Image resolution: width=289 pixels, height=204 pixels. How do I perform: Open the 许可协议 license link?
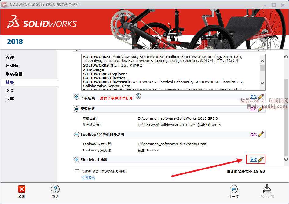[x=88, y=177]
